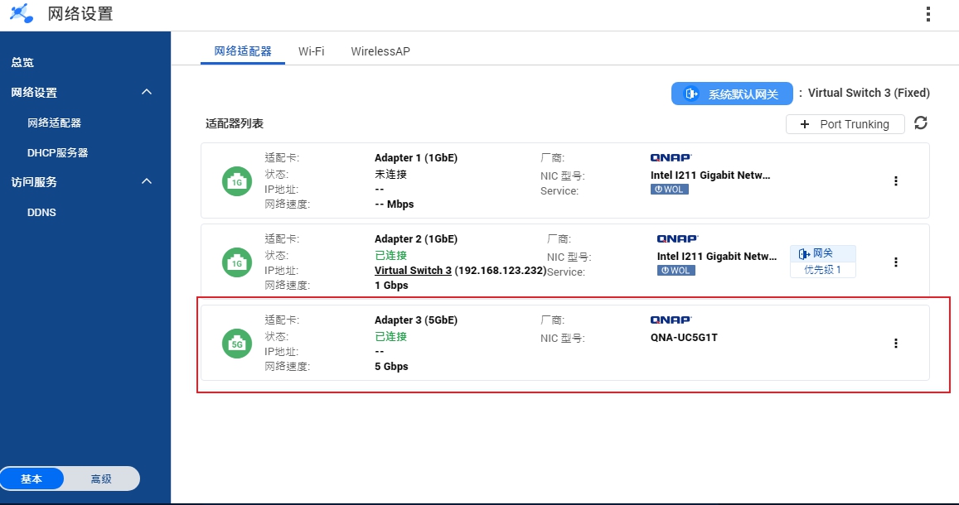Viewport: 959px width, 505px height.
Task: Click the WOL badge on Adapter 1
Action: pos(669,189)
